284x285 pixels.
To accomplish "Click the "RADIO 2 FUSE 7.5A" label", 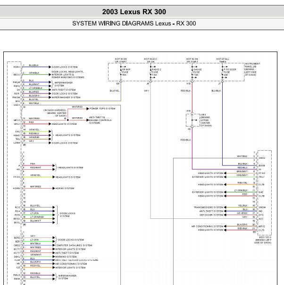I will [156, 72].
